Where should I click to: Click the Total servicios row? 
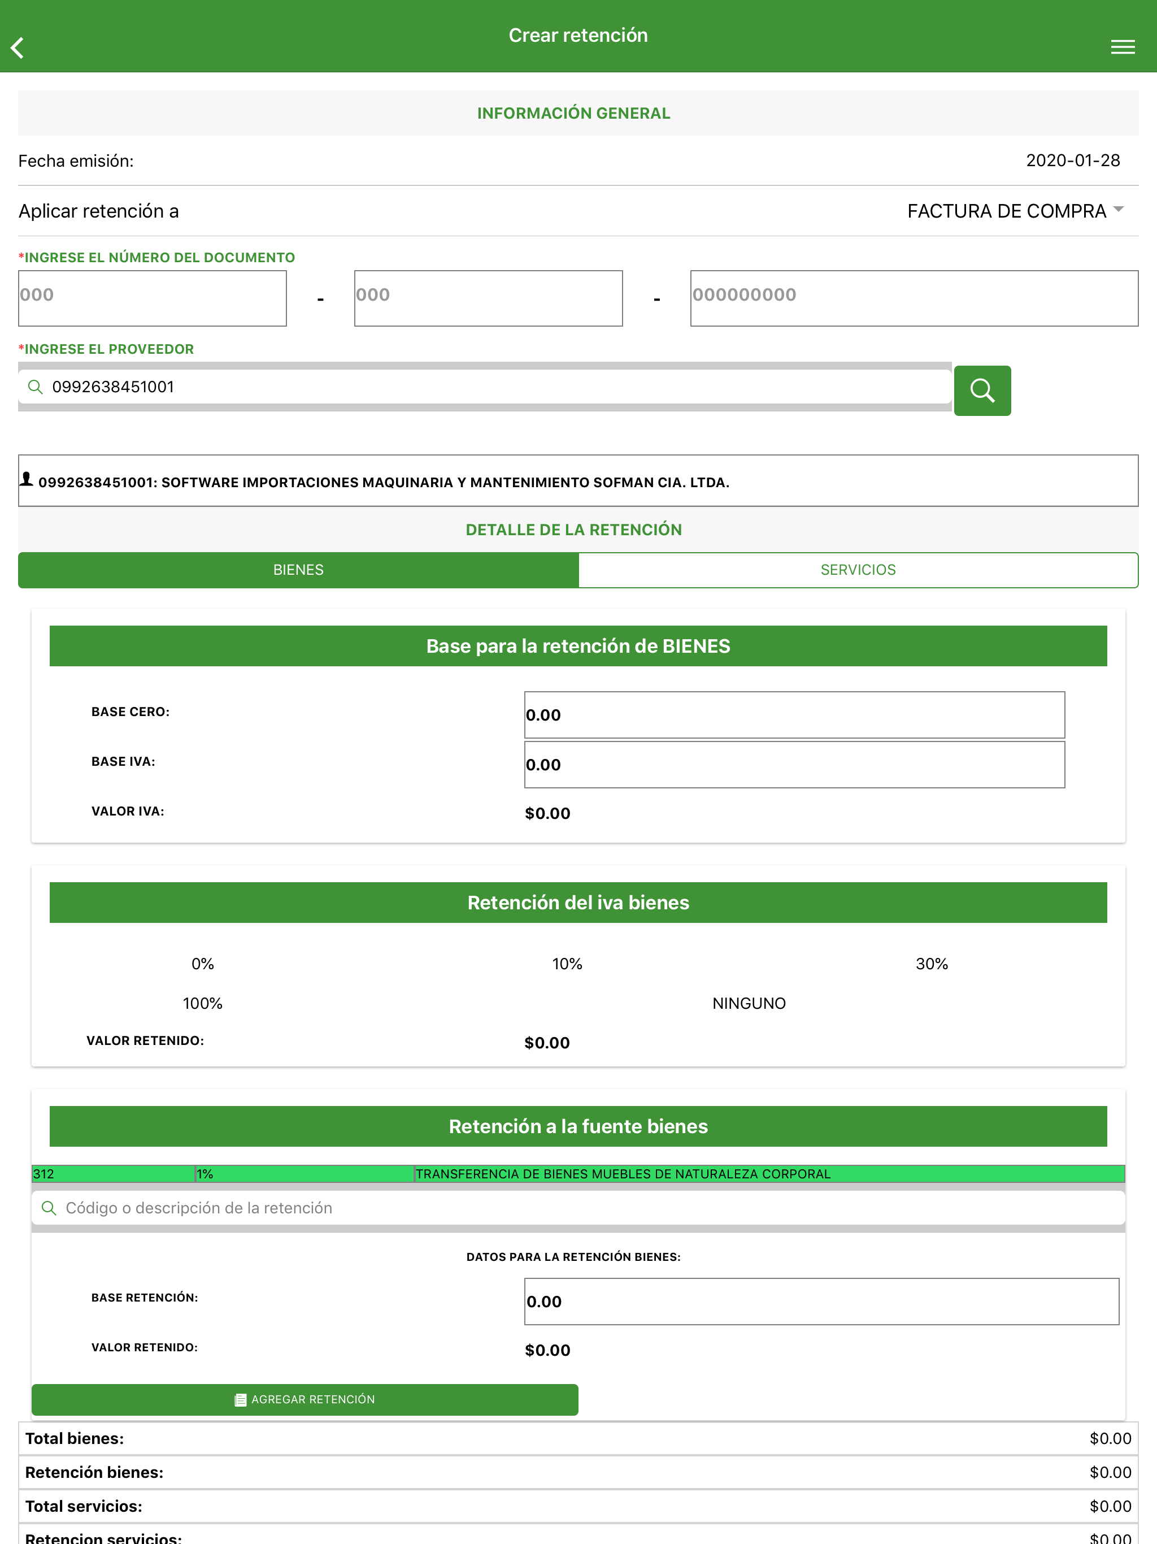[x=578, y=1506]
